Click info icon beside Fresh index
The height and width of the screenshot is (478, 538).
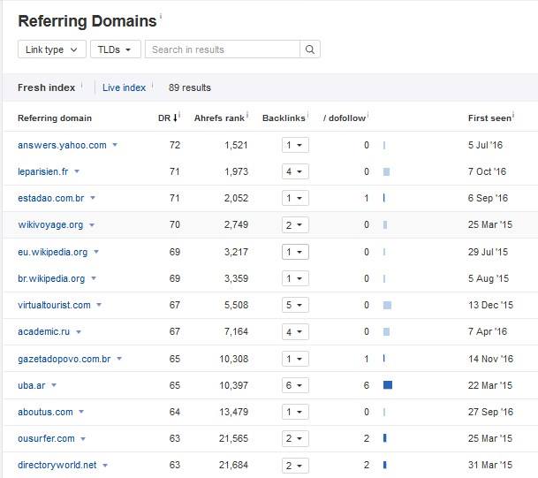pos(82,86)
